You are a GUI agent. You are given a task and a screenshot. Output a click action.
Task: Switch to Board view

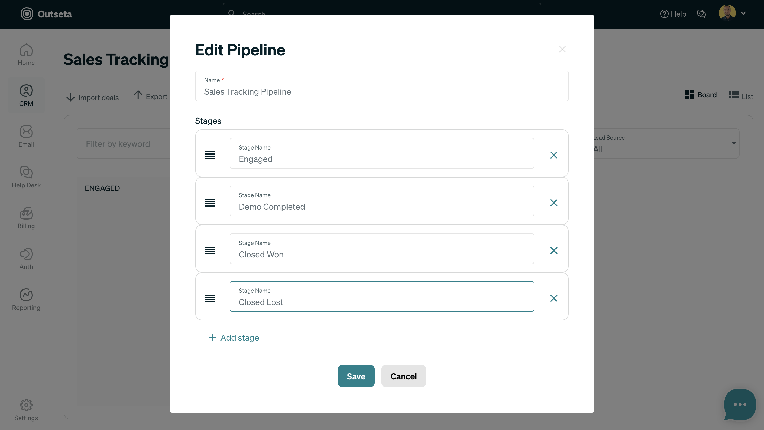701,95
